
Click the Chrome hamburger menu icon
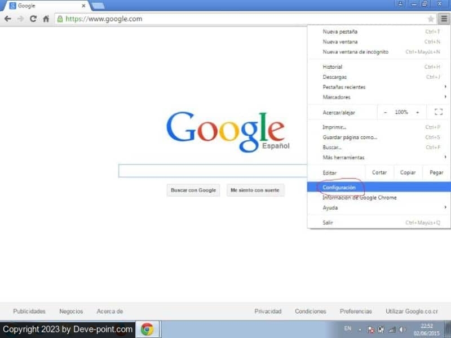(x=444, y=19)
